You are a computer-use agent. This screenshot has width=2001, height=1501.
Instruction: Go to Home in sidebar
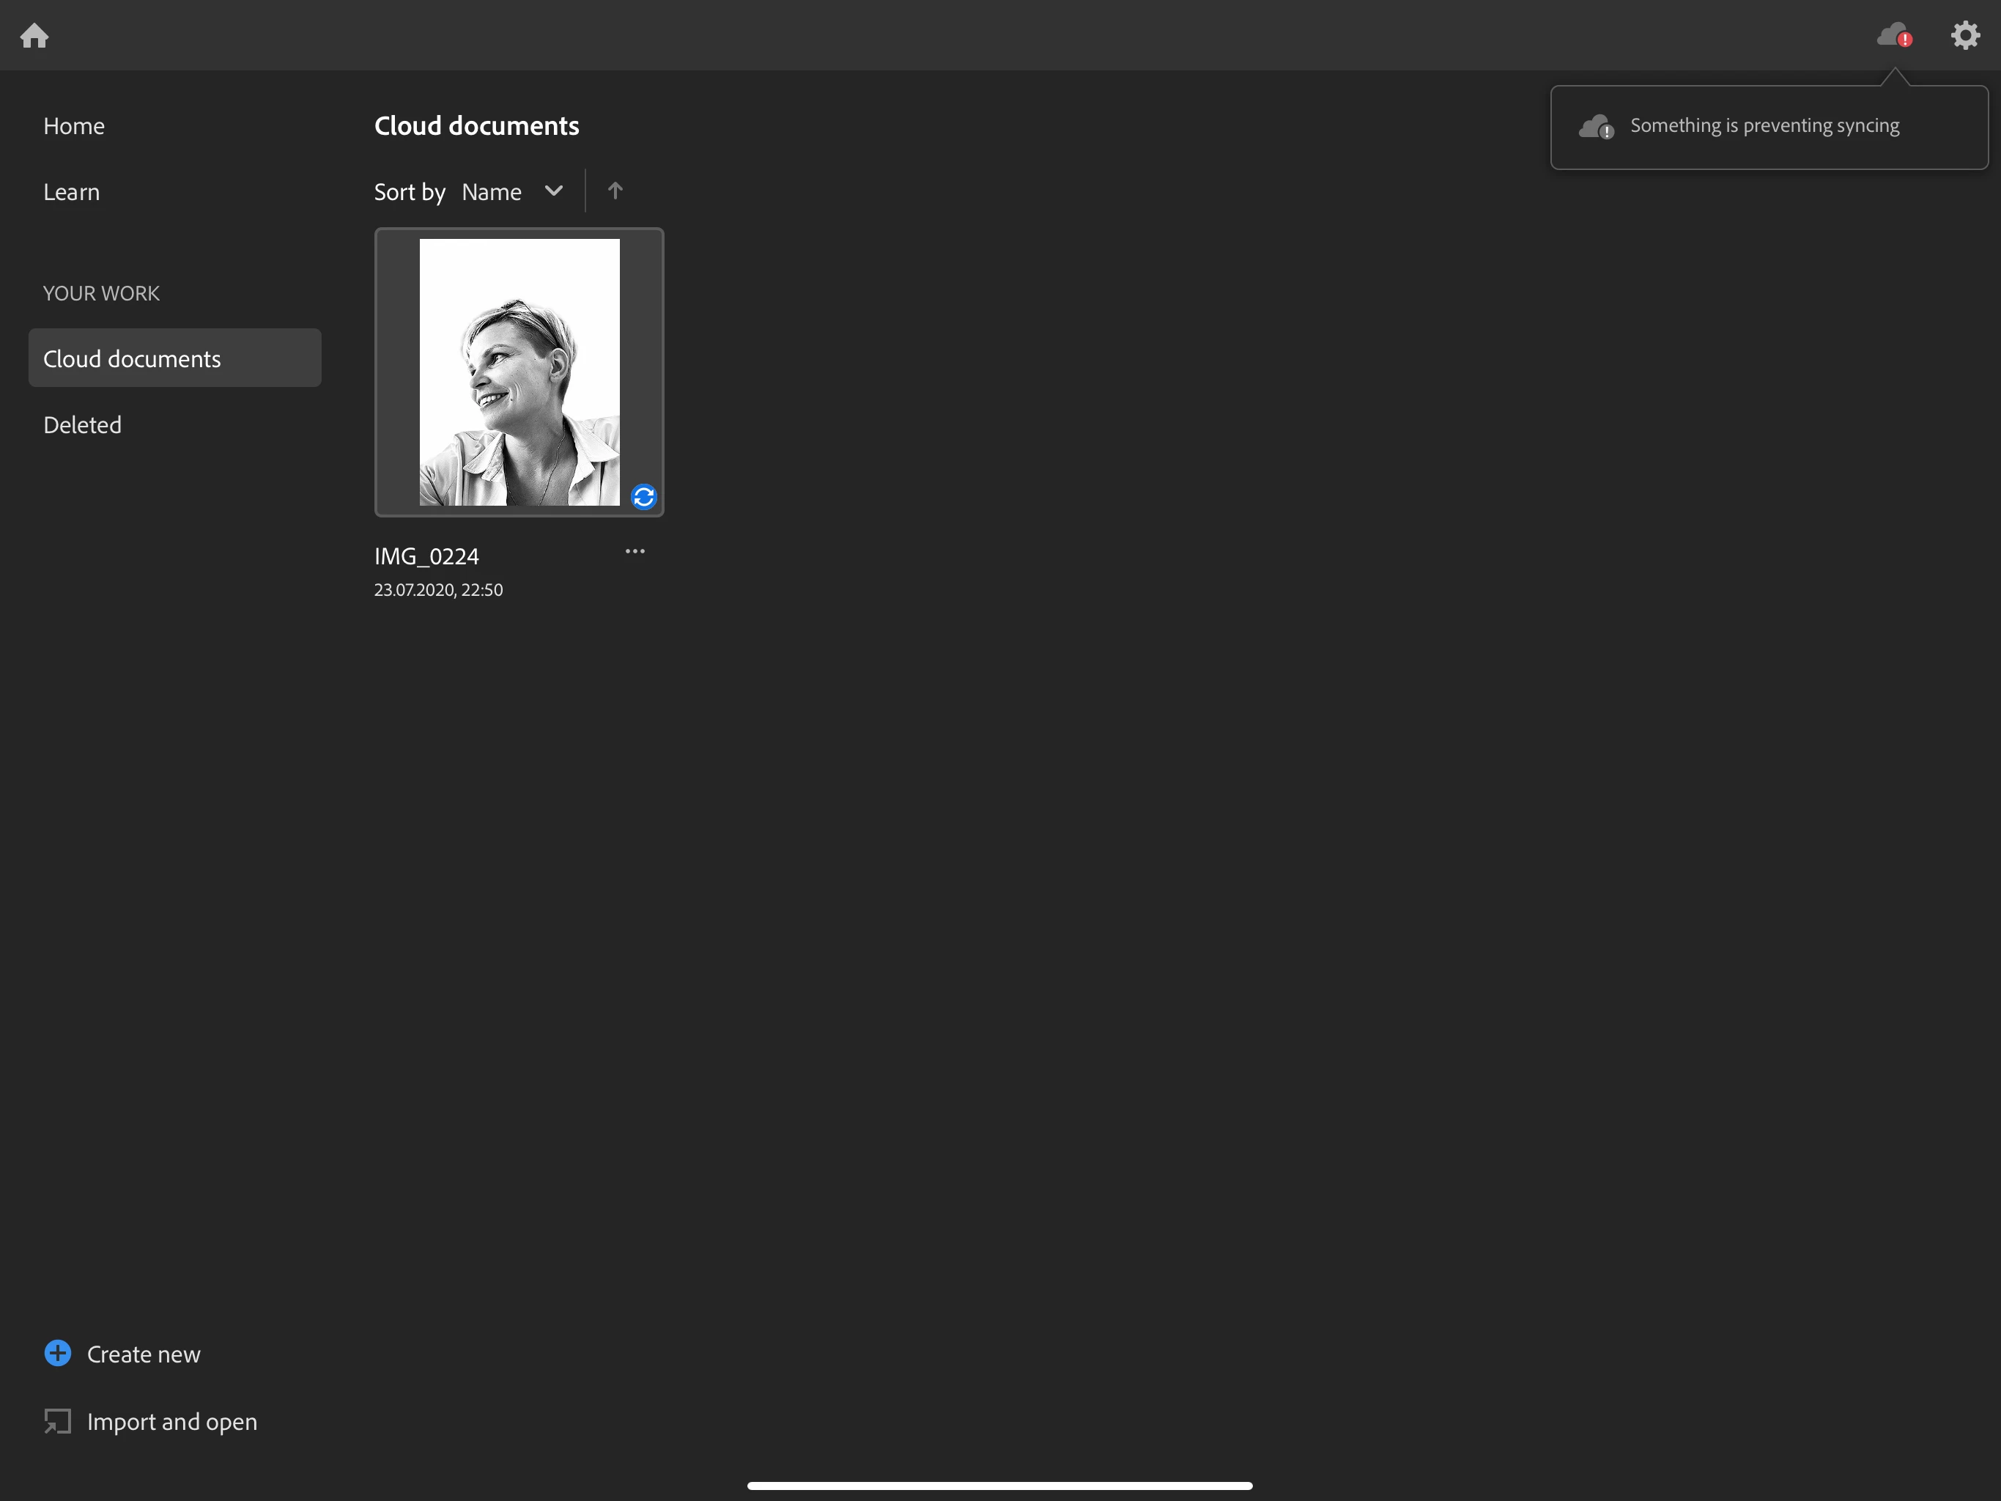(74, 126)
